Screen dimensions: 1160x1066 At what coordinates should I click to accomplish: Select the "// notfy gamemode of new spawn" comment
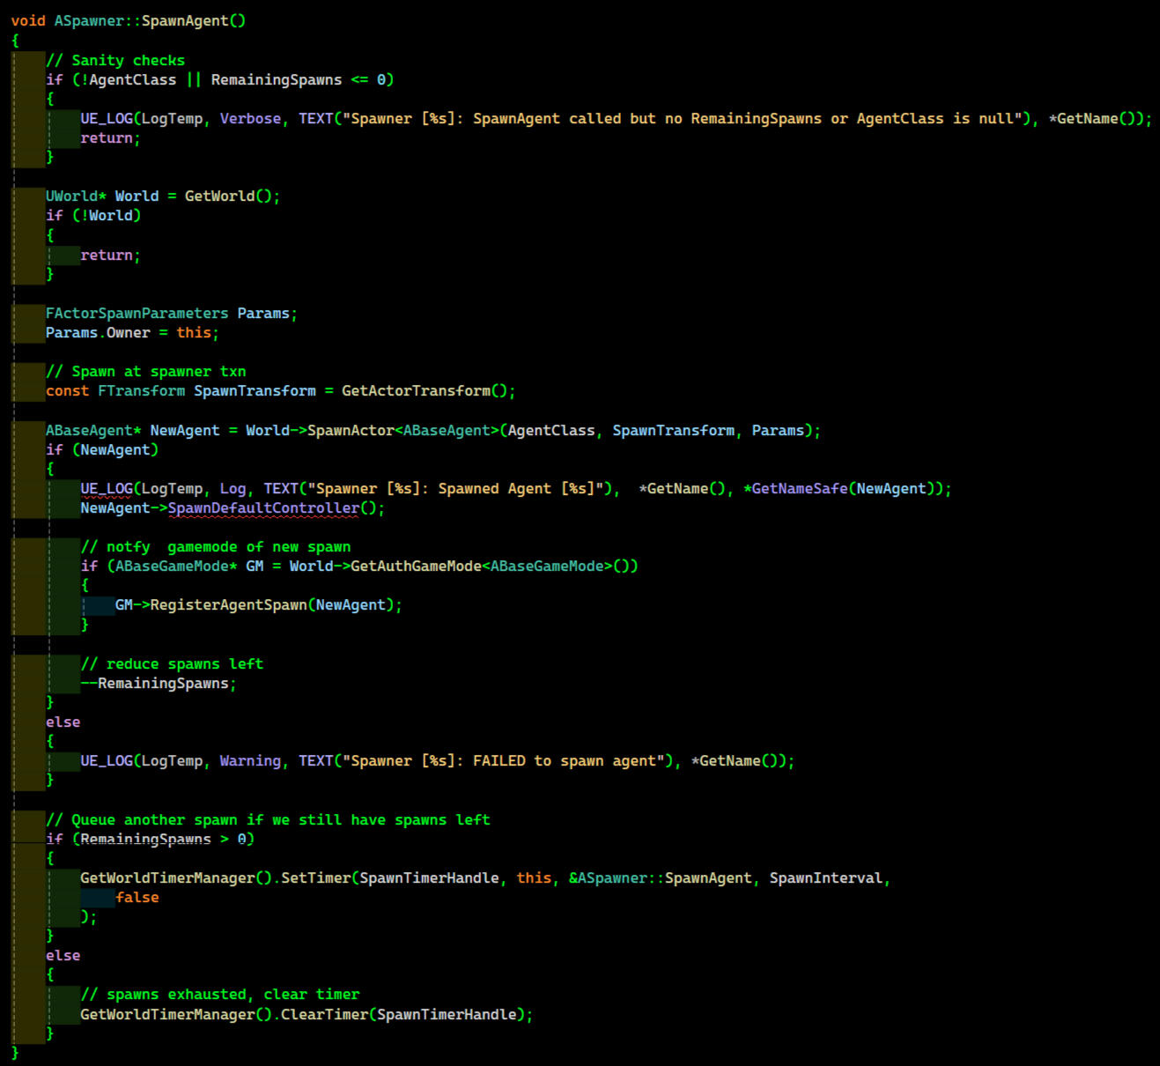(216, 547)
